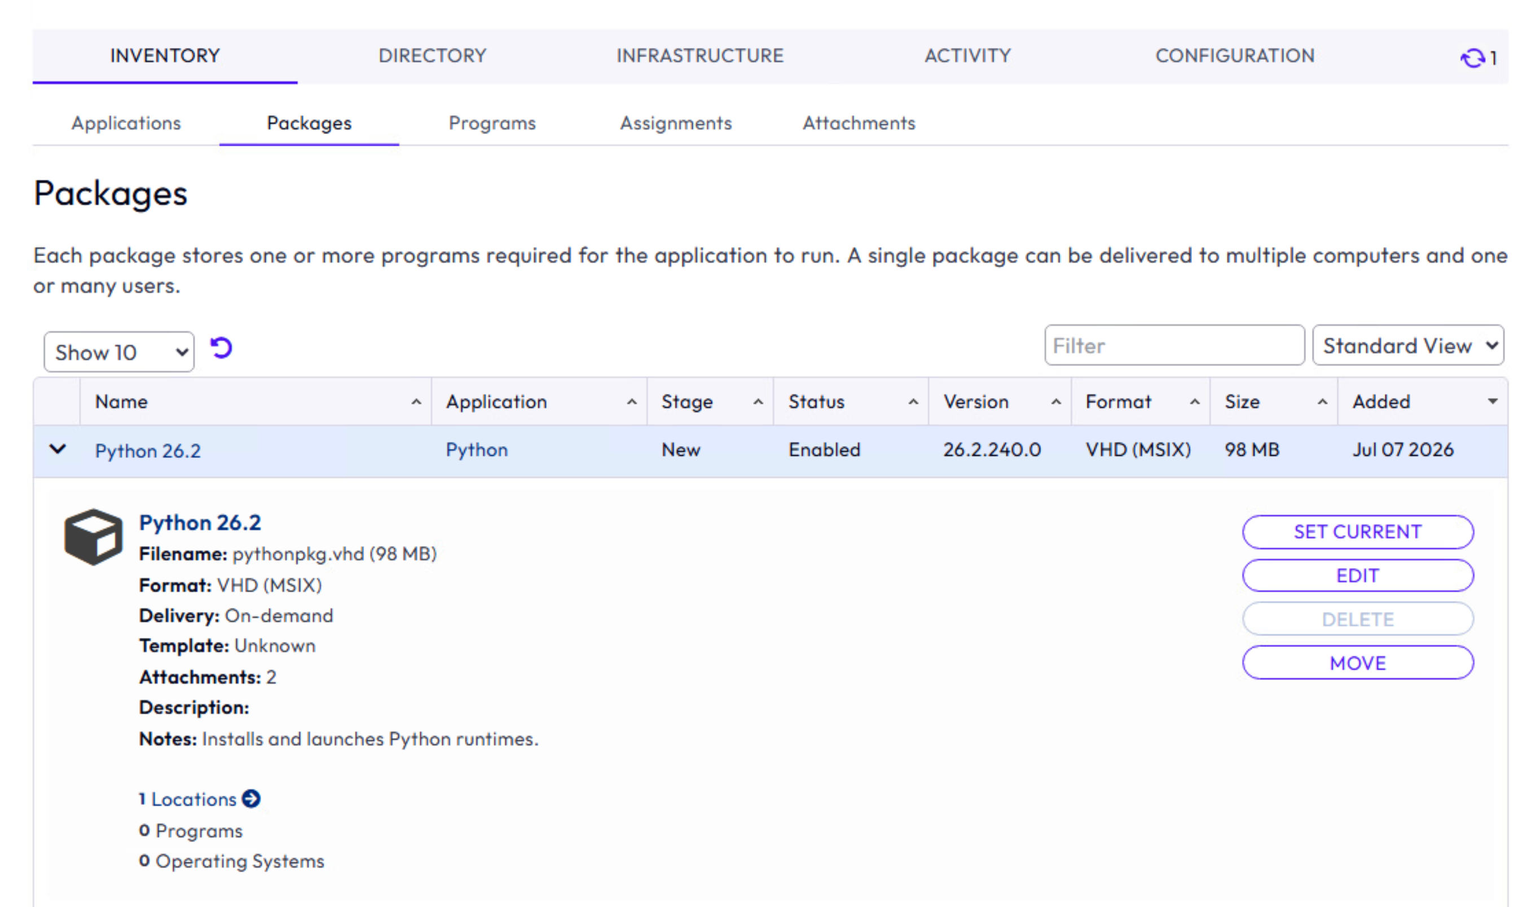Image resolution: width=1522 pixels, height=907 pixels.
Task: Click the notes text about Python runtimes
Action: tap(371, 739)
